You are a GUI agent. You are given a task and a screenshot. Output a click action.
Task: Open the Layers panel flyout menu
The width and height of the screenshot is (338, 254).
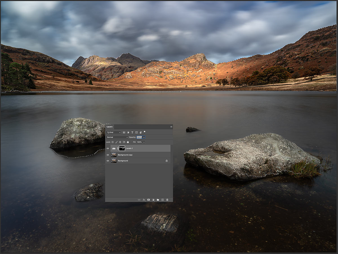[171, 127]
